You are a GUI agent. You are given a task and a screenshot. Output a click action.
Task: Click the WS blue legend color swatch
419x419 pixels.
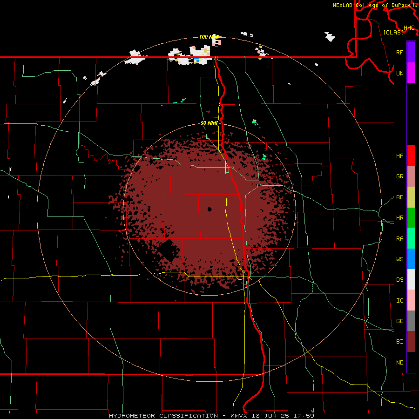(411, 259)
